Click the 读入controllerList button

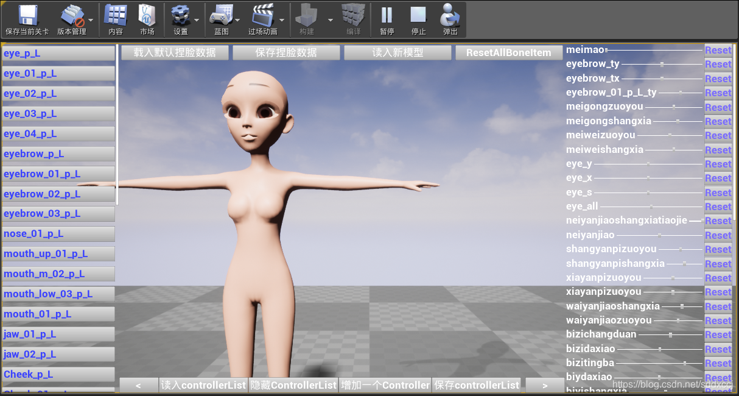click(203, 385)
